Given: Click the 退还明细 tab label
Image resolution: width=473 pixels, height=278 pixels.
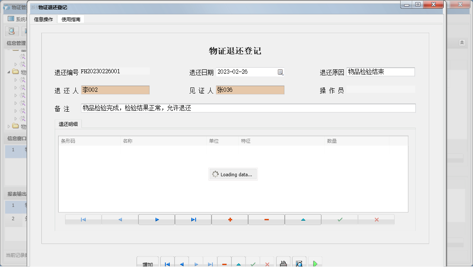Looking at the screenshot, I should coord(68,124).
